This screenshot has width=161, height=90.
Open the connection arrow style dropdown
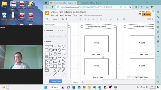click(107, 19)
